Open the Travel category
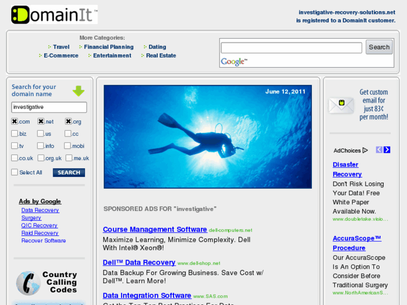This screenshot has height=305, width=407. coord(61,47)
